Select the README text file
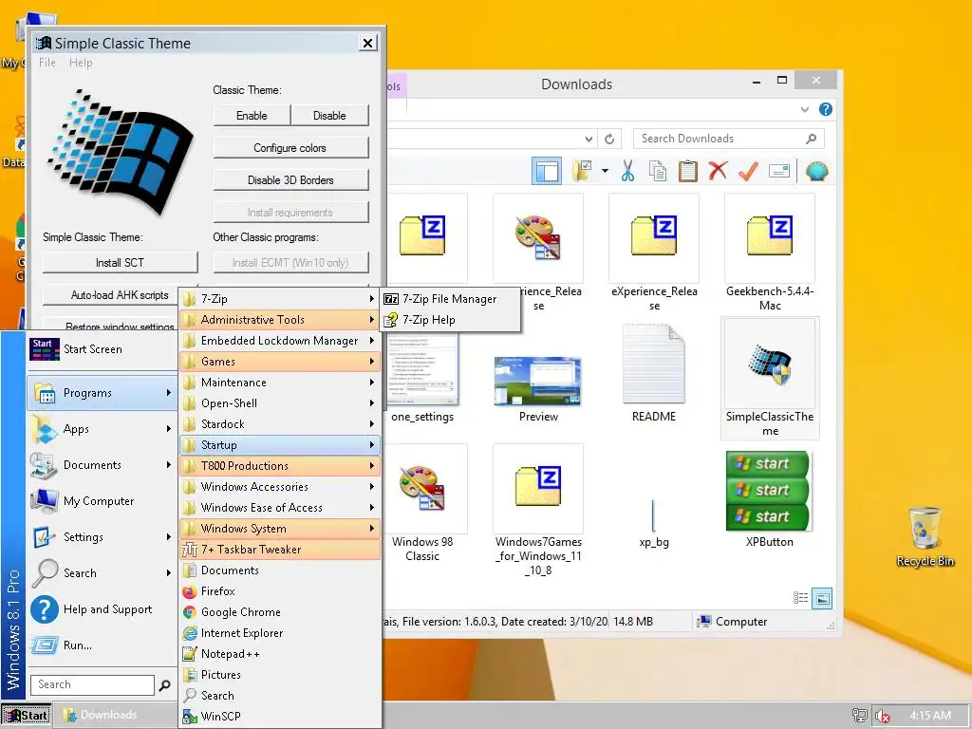The image size is (972, 729). coord(653,372)
